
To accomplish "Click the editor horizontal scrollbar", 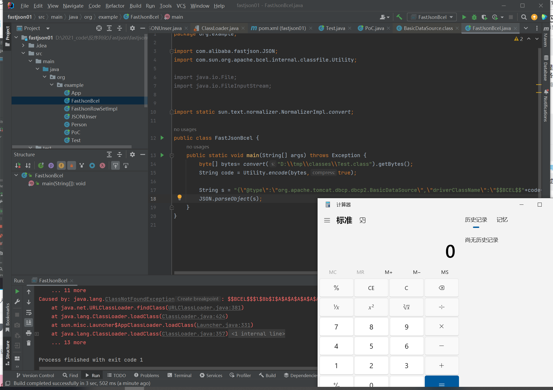I will 245,273.
